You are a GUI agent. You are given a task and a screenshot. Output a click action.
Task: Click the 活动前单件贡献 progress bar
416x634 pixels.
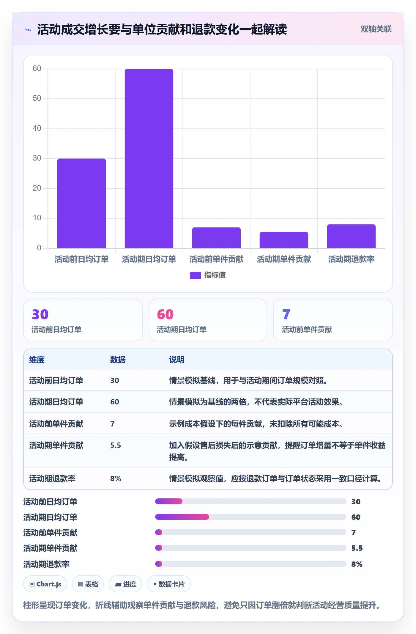[250, 532]
